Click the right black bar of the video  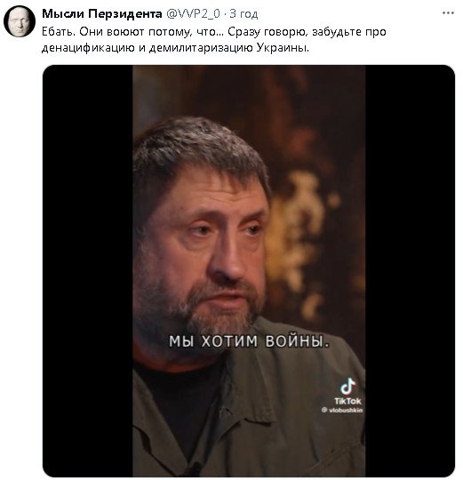[x=410, y=271]
